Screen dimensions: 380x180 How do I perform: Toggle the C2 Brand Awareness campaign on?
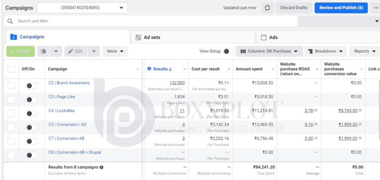(x=32, y=86)
